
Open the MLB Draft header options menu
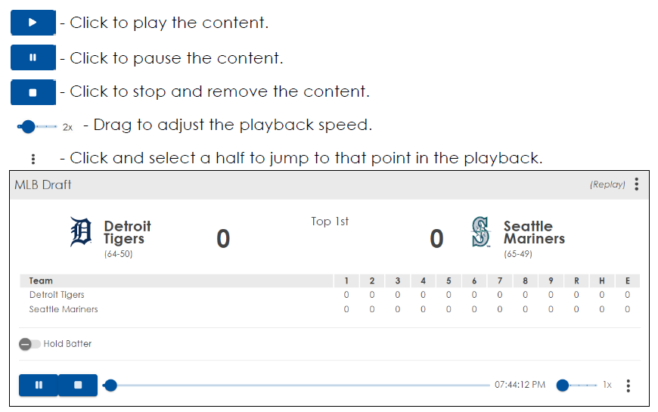tap(637, 184)
